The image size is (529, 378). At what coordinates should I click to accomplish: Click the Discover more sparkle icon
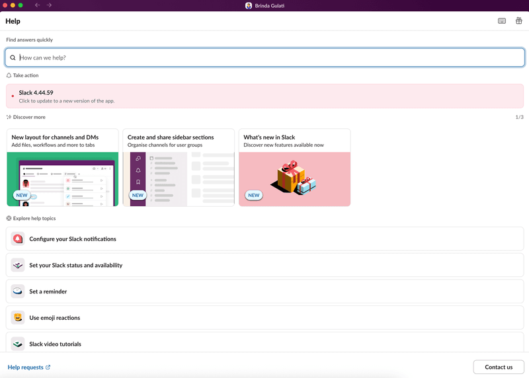pyautogui.click(x=9, y=117)
